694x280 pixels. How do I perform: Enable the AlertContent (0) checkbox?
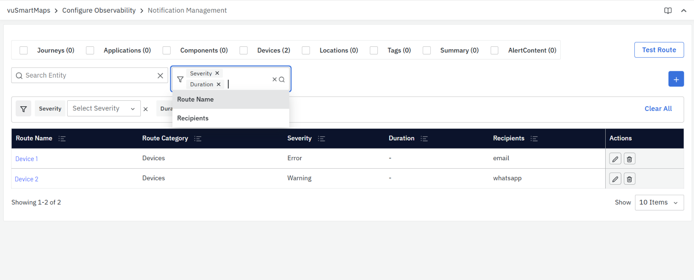[495, 51]
